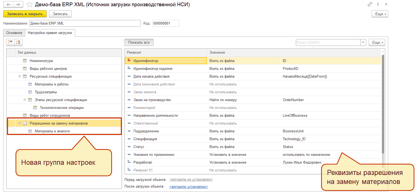Screen dimensions: 416x193
Task: Open the Еще dropdown next to search
Action: (x=377, y=42)
